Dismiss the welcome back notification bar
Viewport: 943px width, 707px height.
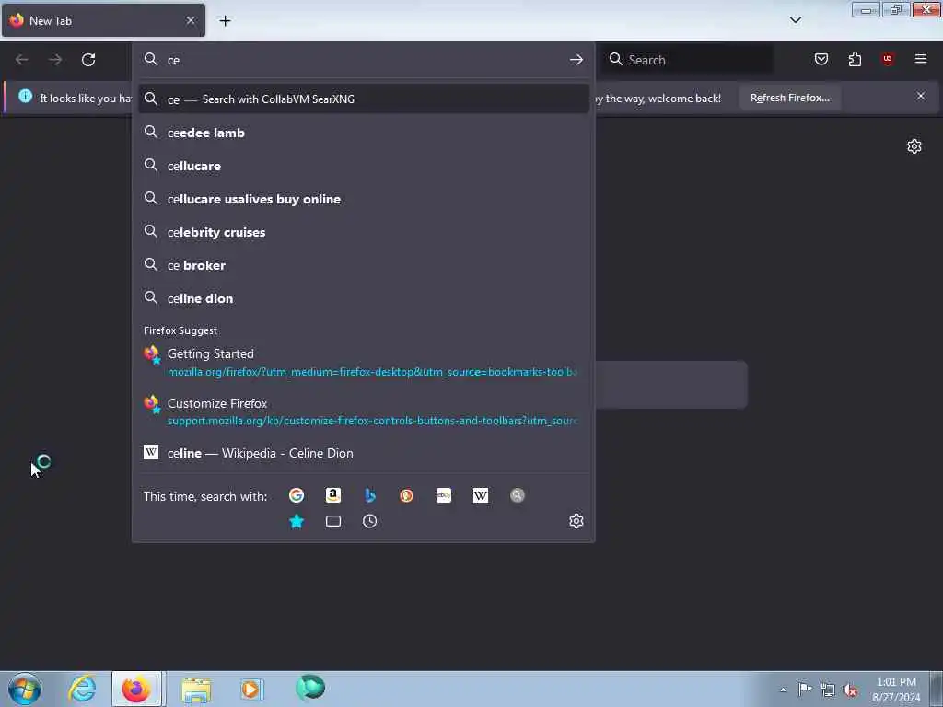[x=921, y=96]
